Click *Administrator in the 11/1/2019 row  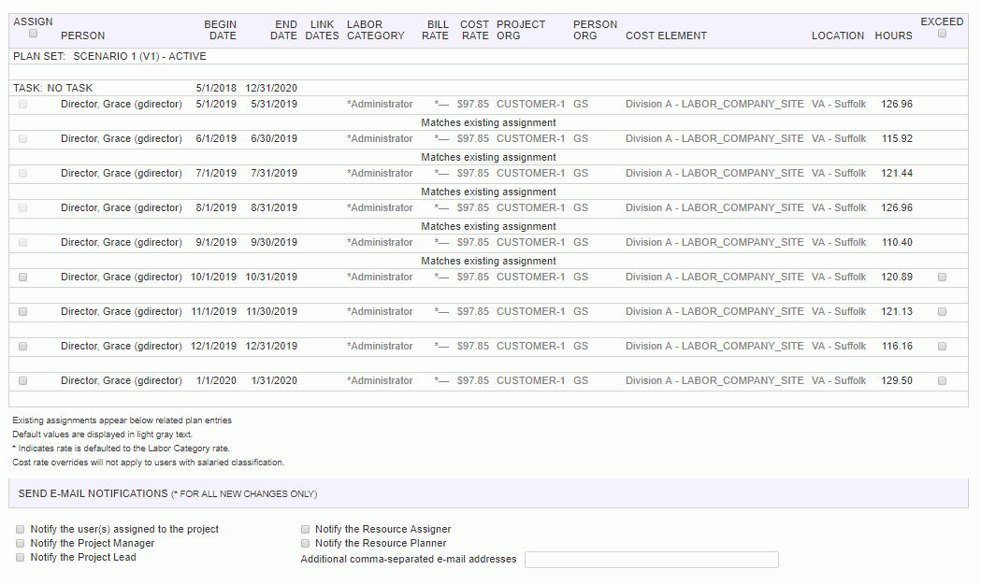click(x=380, y=311)
